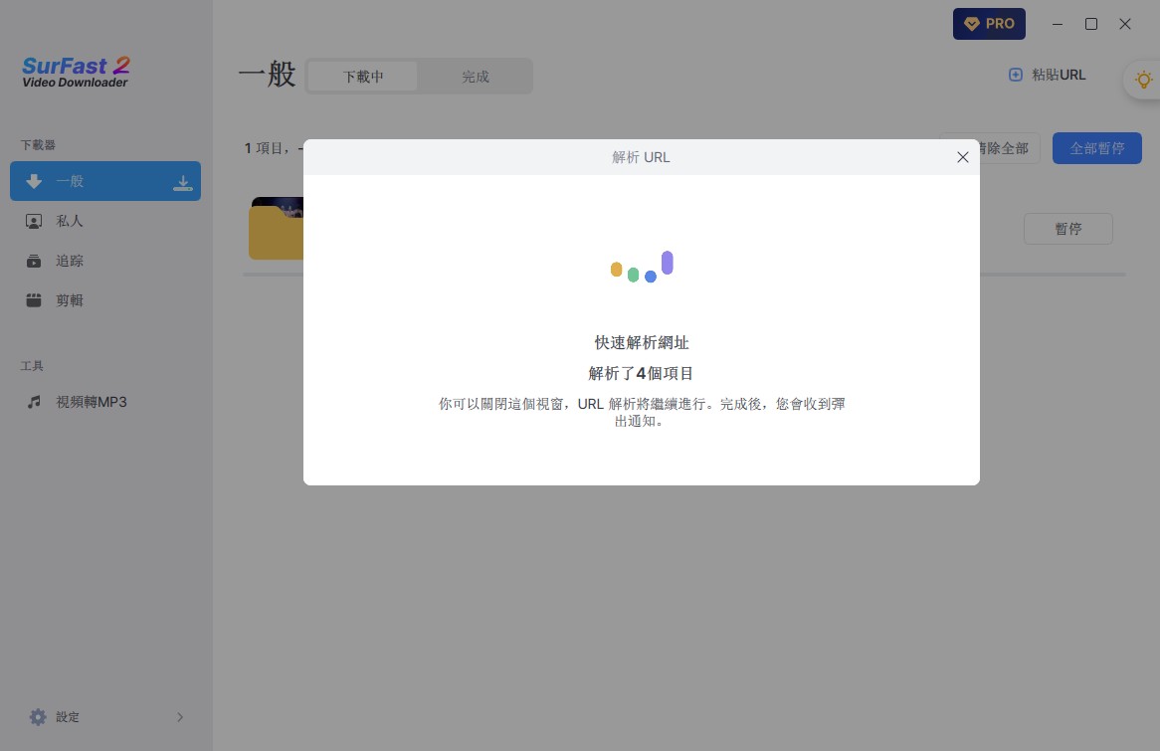Select 一般 downloader in sidebar
The width and height of the screenshot is (1160, 751).
pos(105,181)
